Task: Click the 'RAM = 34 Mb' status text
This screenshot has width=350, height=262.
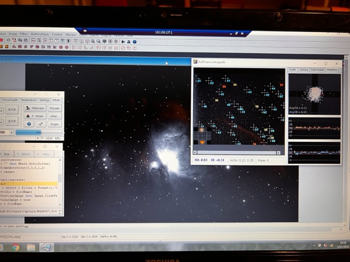Action: click(107, 236)
